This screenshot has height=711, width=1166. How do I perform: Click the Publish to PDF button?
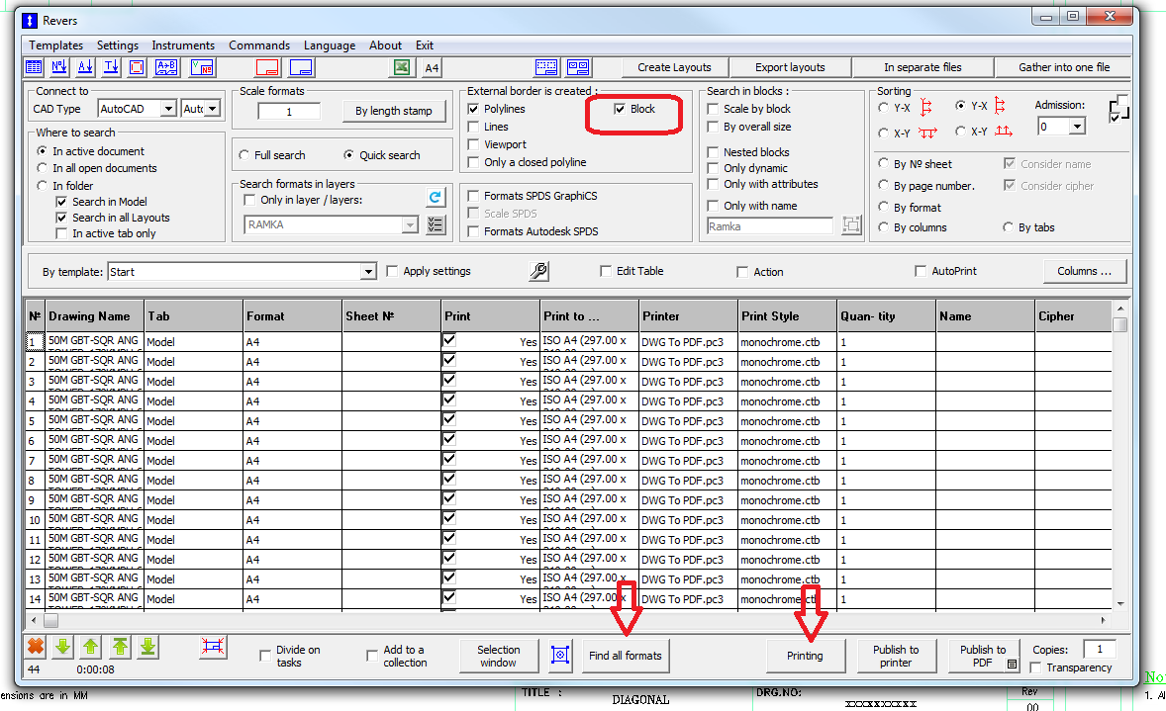[983, 655]
